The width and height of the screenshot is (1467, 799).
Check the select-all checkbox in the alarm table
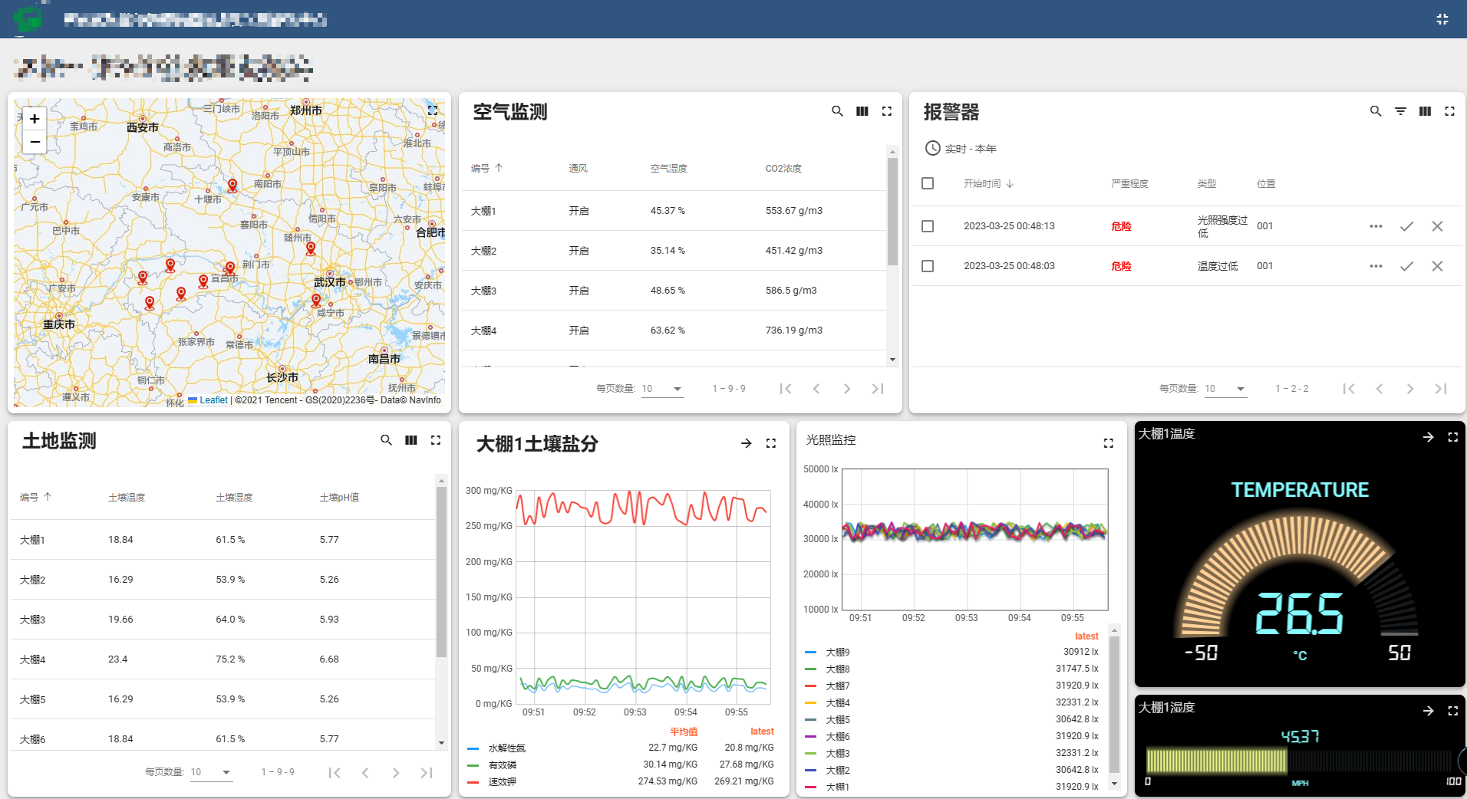point(928,183)
